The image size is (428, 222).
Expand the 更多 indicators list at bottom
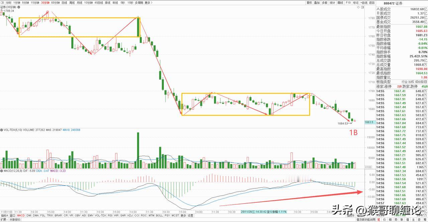click(183, 216)
